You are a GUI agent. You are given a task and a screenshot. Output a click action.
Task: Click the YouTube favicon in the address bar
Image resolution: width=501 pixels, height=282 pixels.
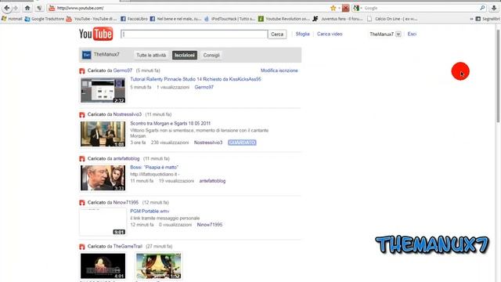point(52,8)
